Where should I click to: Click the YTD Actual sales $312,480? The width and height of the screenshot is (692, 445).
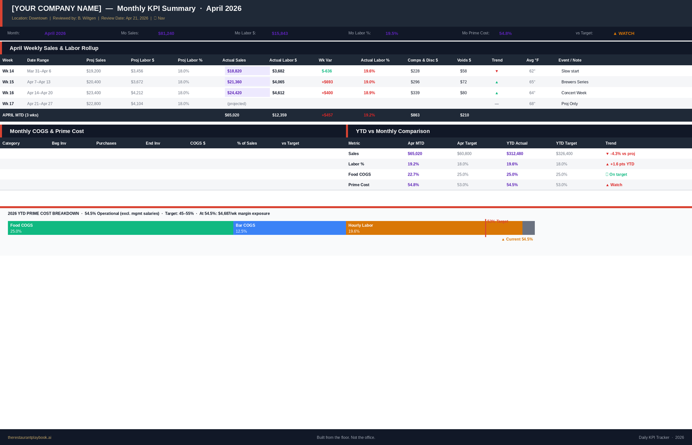(515, 154)
